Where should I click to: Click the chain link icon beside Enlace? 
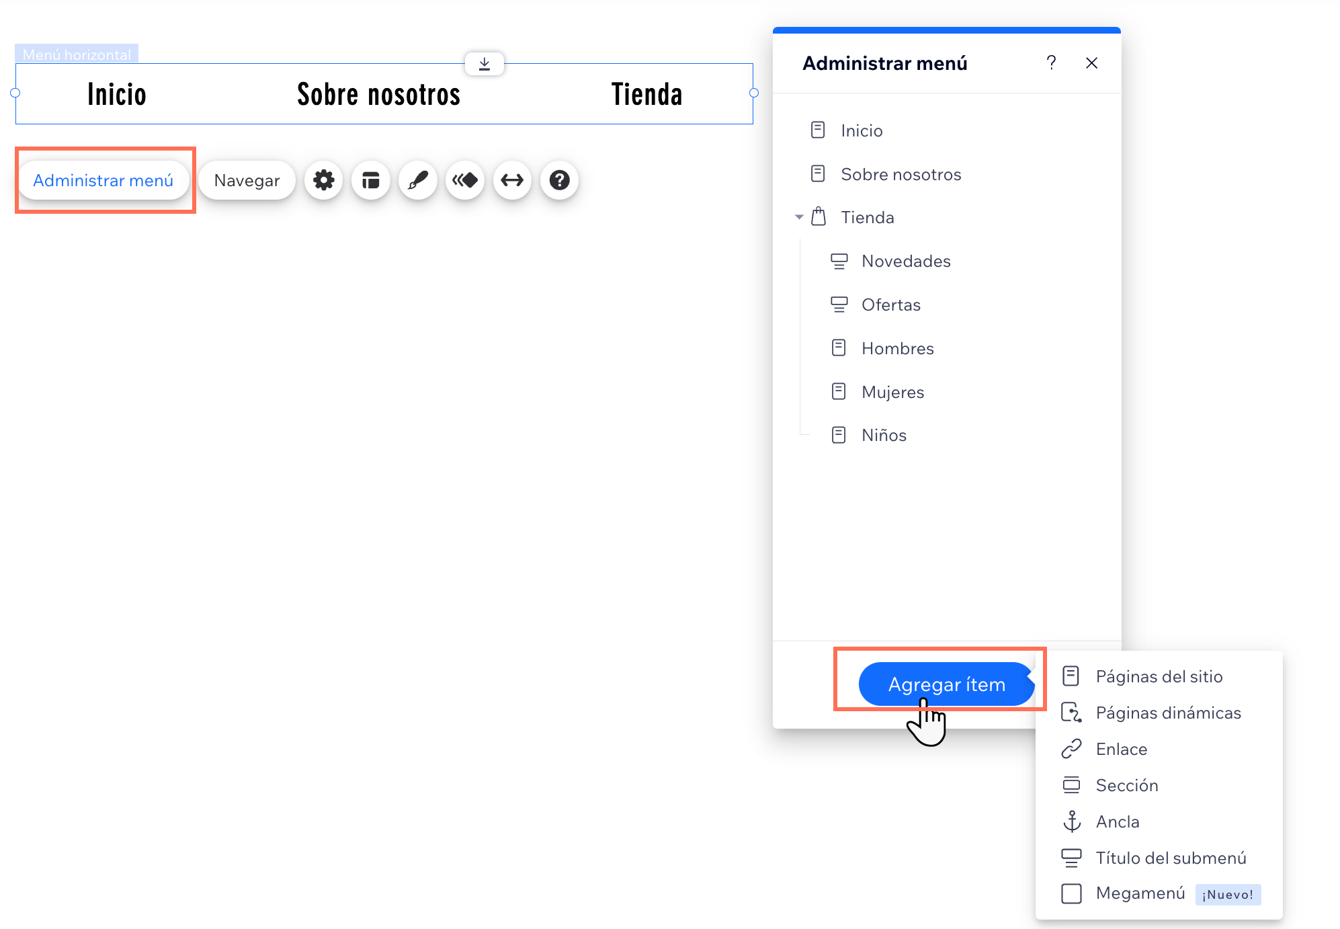tap(1071, 749)
